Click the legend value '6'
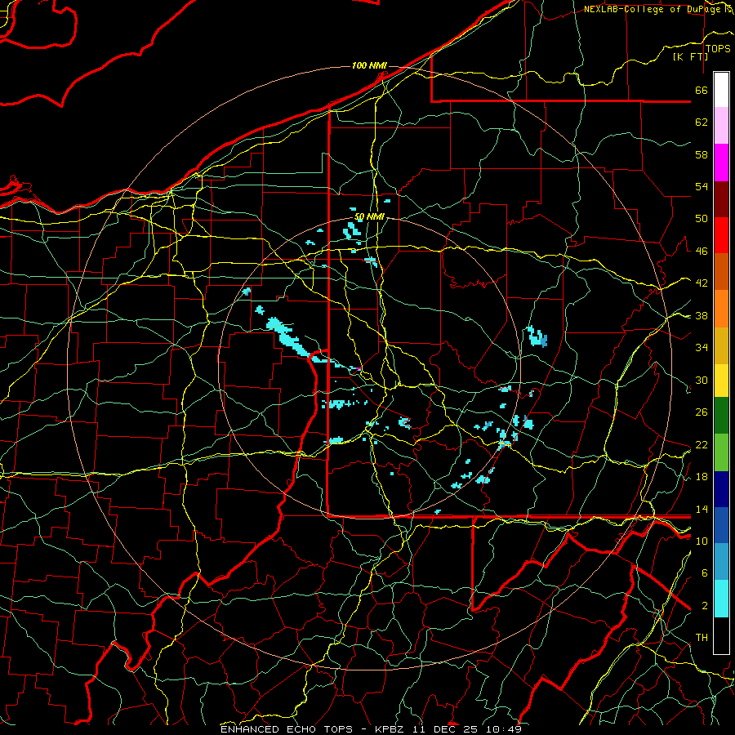 click(x=705, y=572)
